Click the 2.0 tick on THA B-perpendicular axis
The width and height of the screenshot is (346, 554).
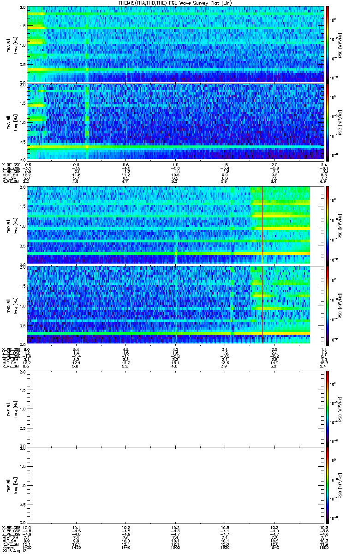[23, 8]
